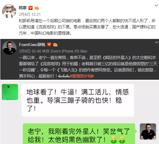Click 韩寒's orange V verification badge
The height and width of the screenshot is (144, 159).
30,8
